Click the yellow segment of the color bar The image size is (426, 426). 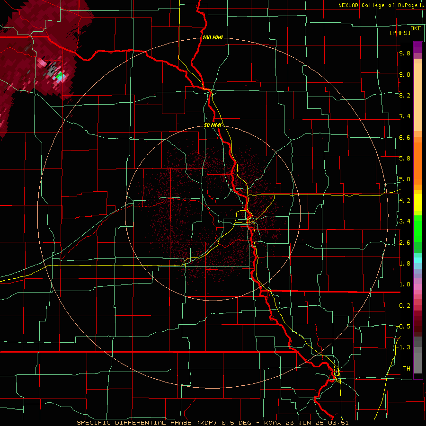pyautogui.click(x=418, y=203)
